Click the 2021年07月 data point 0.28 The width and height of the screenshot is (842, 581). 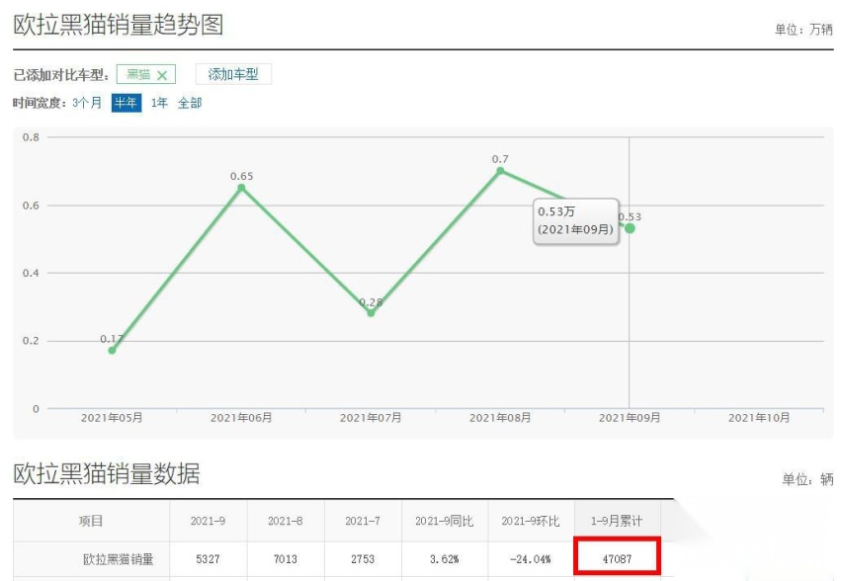pyautogui.click(x=371, y=312)
